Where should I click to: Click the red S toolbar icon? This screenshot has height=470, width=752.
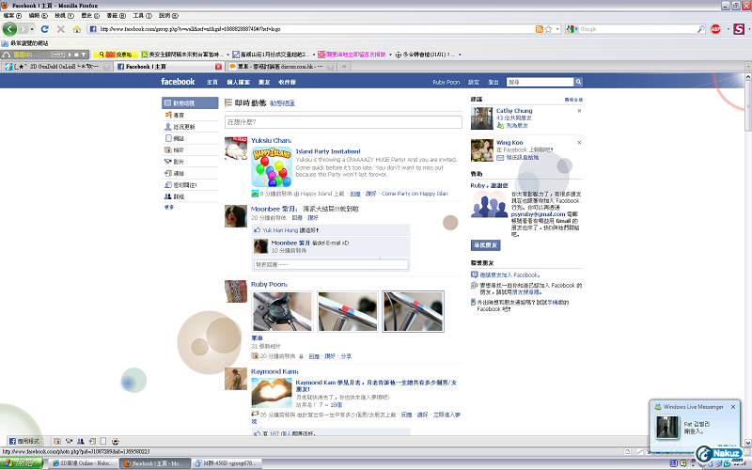(x=739, y=29)
